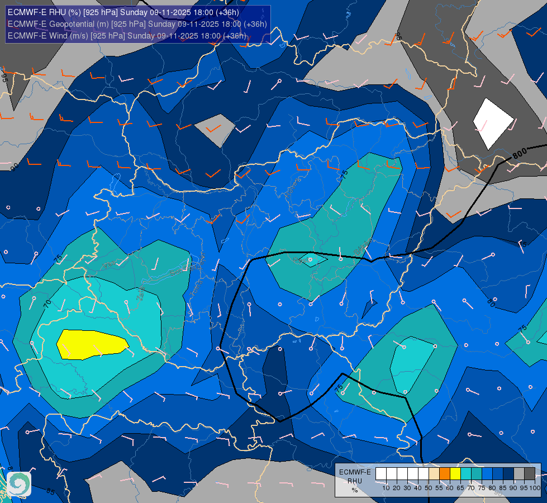The image size is (547, 503).
Task: Click the legend tick value 50
Action: 429,488
